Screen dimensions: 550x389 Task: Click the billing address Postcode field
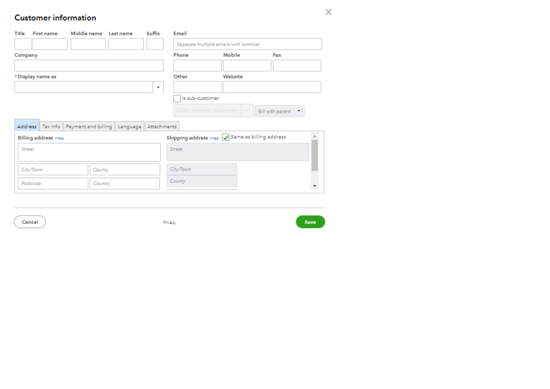point(52,183)
